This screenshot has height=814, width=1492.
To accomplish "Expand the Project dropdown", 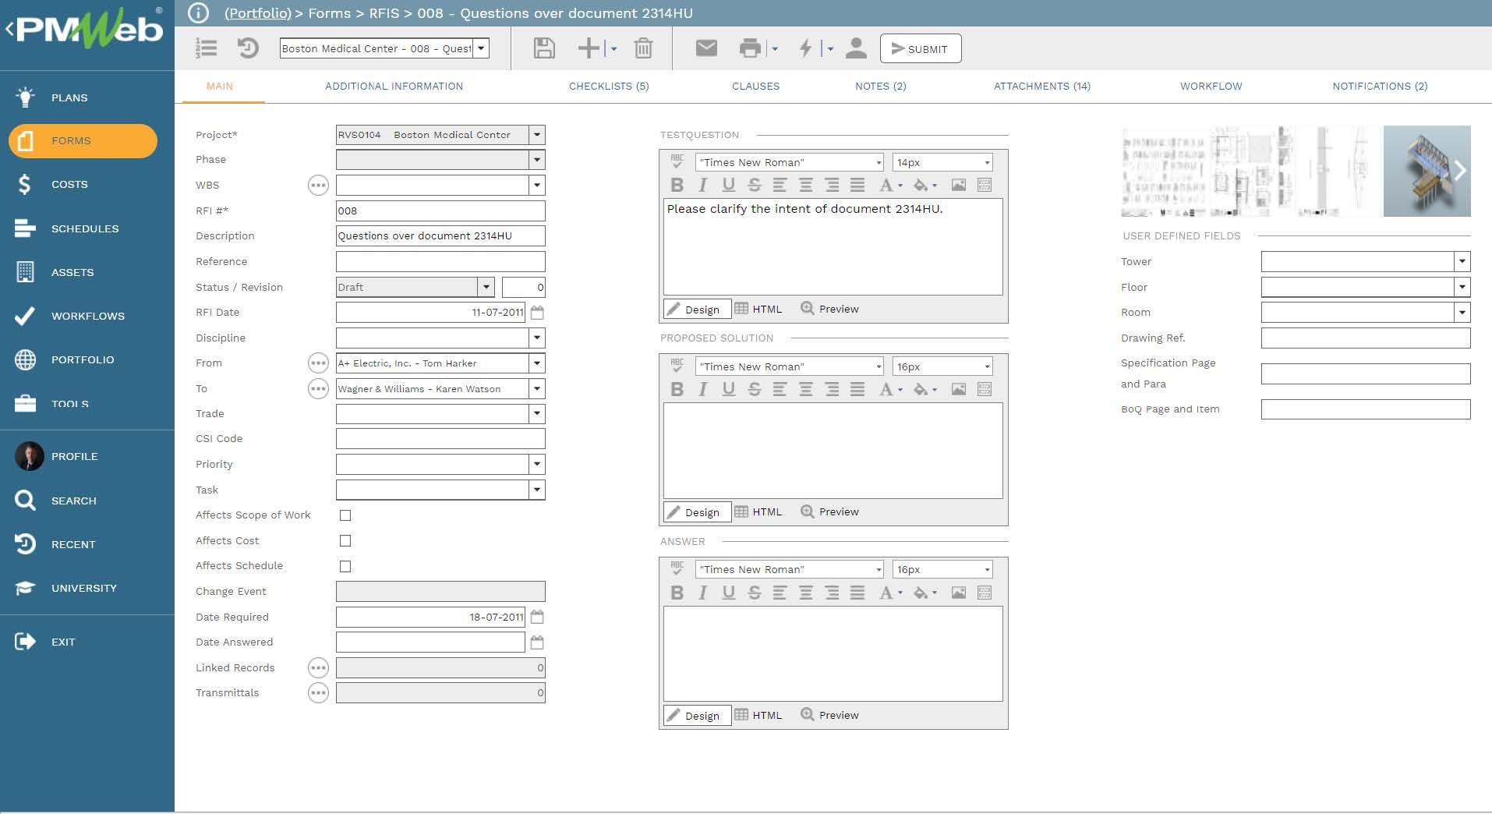I will point(536,135).
